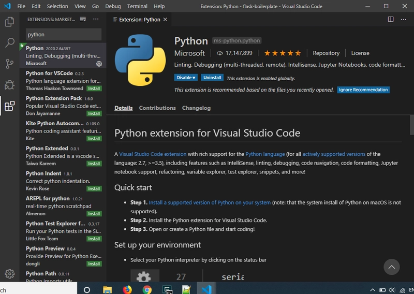The width and height of the screenshot is (414, 294).
Task: Open editor more actions ellipsis
Action: 404,19
